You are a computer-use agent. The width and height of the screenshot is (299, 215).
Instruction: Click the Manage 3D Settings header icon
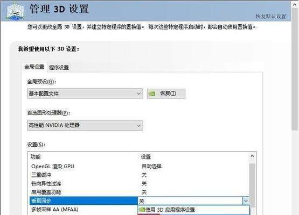pyautogui.click(x=16, y=11)
